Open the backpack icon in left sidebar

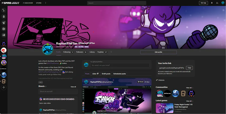pyautogui.click(x=4, y=17)
